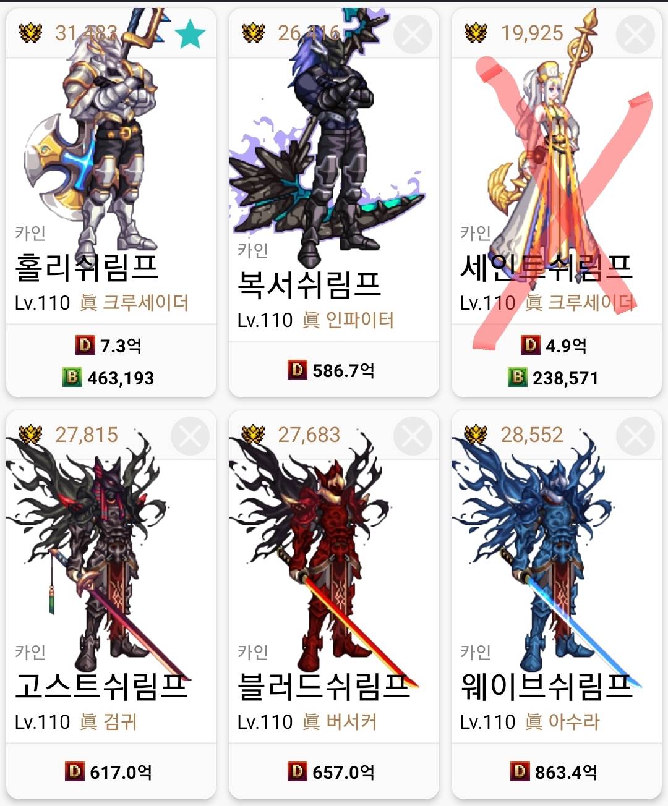The image size is (668, 806).
Task: Click the 眞 아수라 class label
Action: [562, 721]
